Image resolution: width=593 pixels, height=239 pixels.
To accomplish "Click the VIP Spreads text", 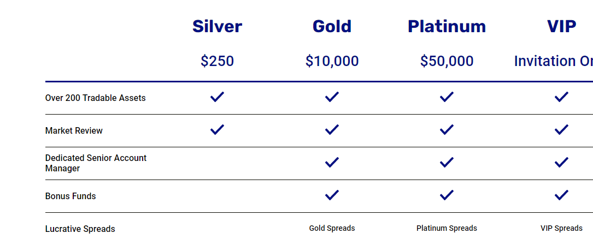I will (561, 228).
